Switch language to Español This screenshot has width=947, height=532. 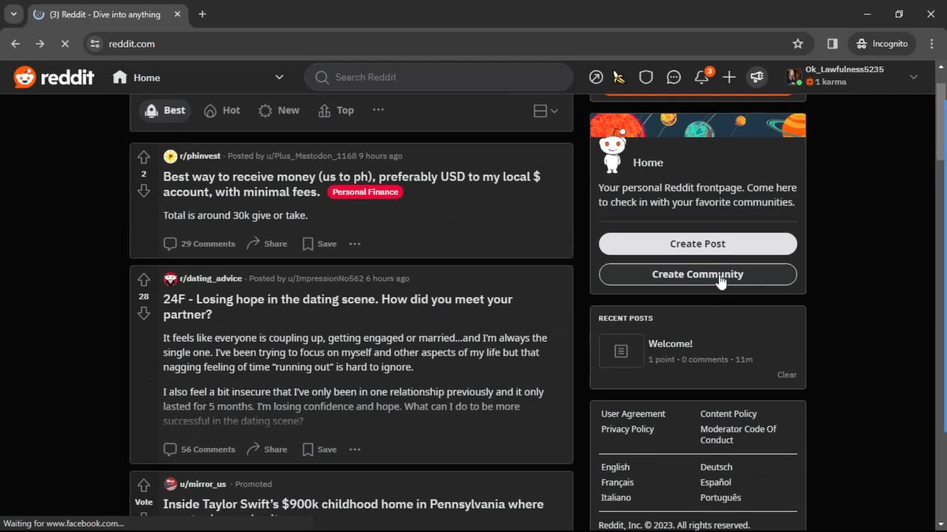coord(716,482)
